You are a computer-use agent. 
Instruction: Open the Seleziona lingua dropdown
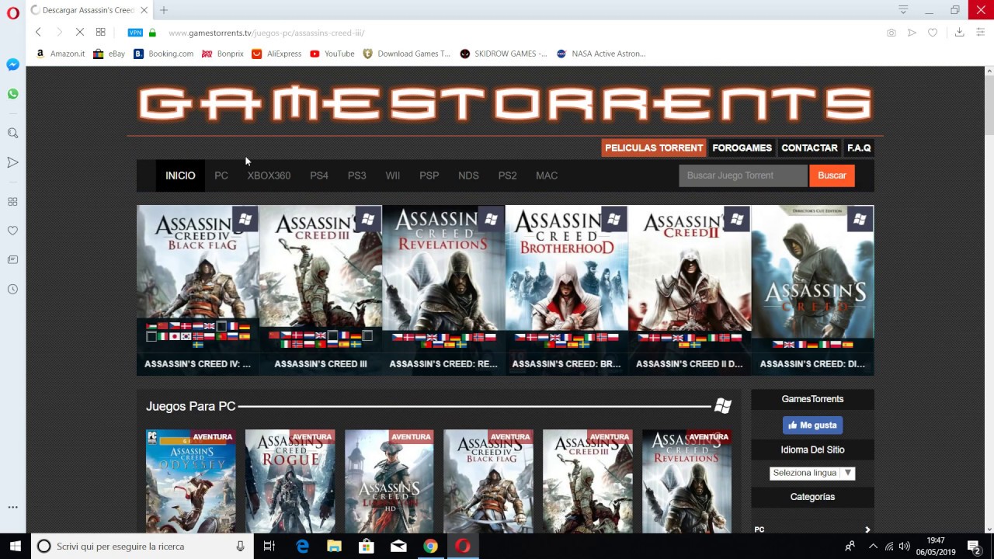click(x=812, y=473)
